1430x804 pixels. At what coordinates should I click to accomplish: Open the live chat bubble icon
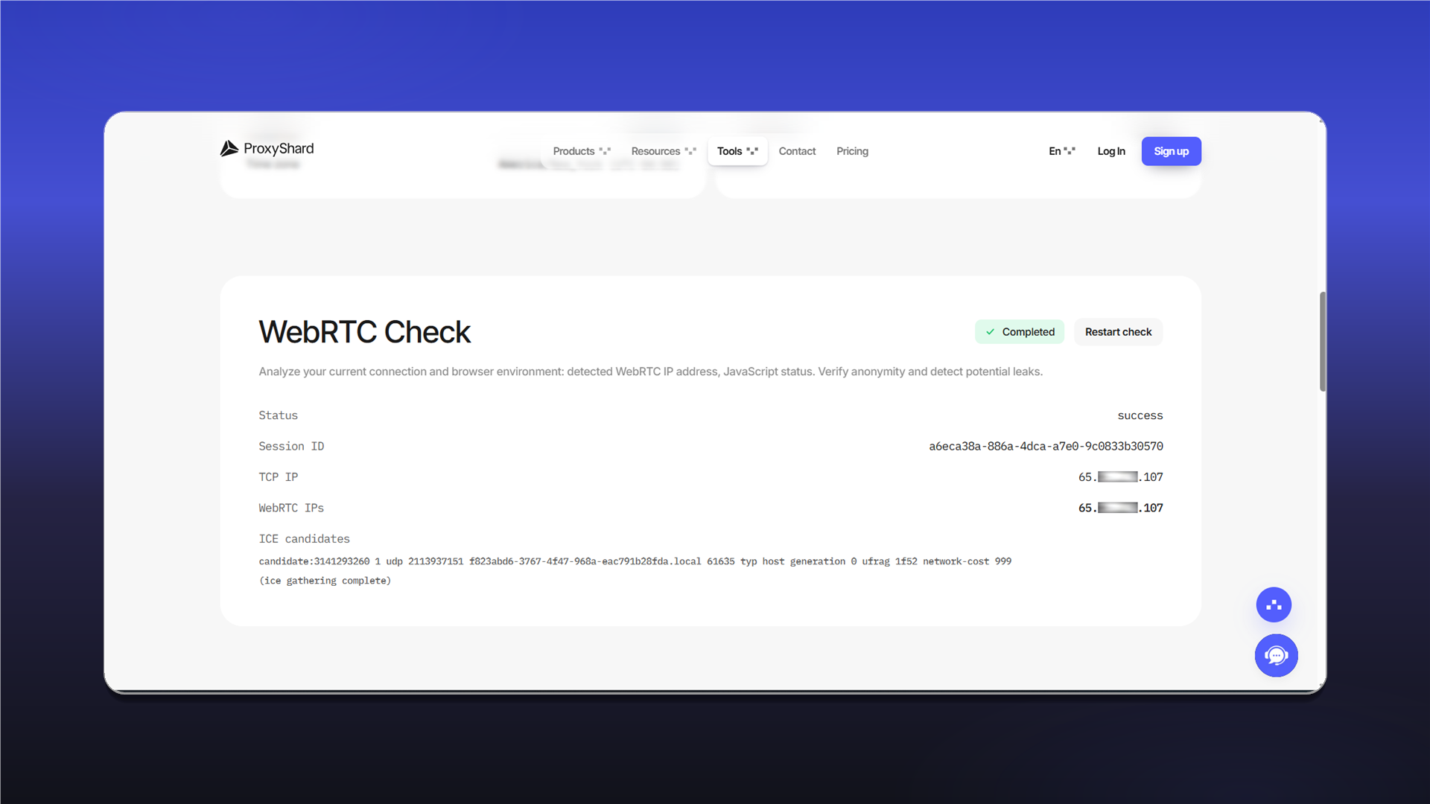coord(1276,655)
